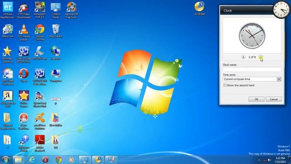Show the next clock style arrow
Viewport: 291px width, 164px height.
point(261,57)
